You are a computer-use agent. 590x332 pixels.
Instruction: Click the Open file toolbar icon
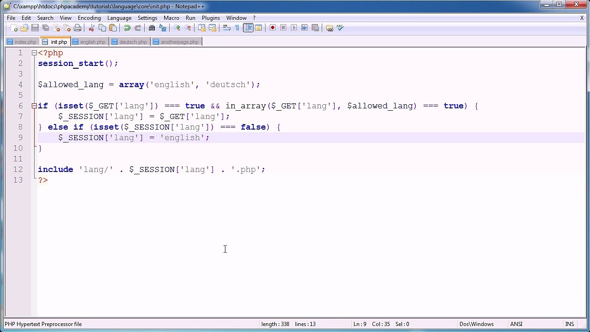coord(24,28)
